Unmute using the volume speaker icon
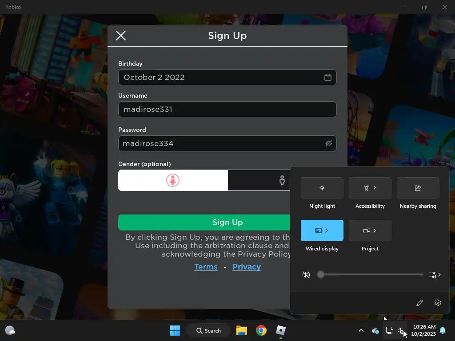The width and height of the screenshot is (455, 341). point(306,274)
